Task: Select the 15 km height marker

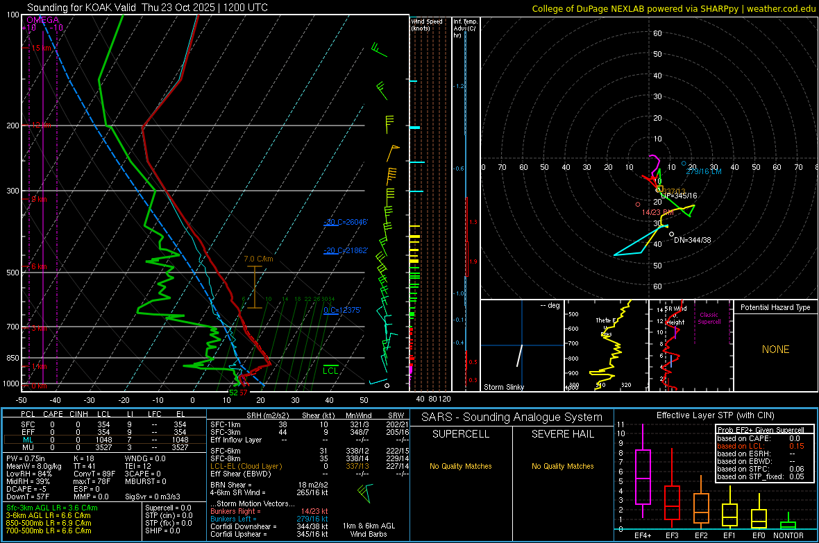Action: pos(42,48)
